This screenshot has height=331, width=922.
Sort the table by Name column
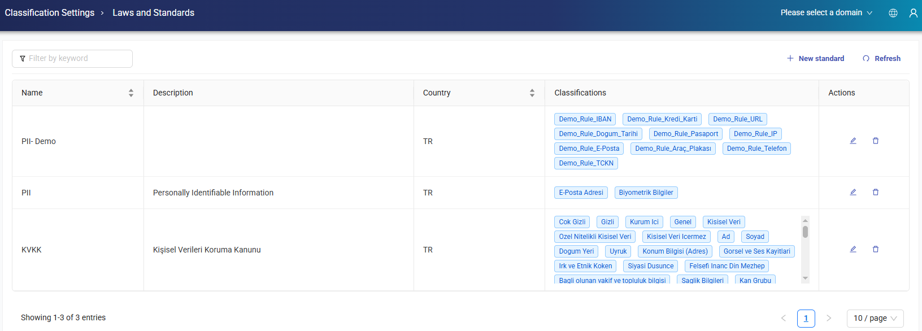(x=131, y=93)
